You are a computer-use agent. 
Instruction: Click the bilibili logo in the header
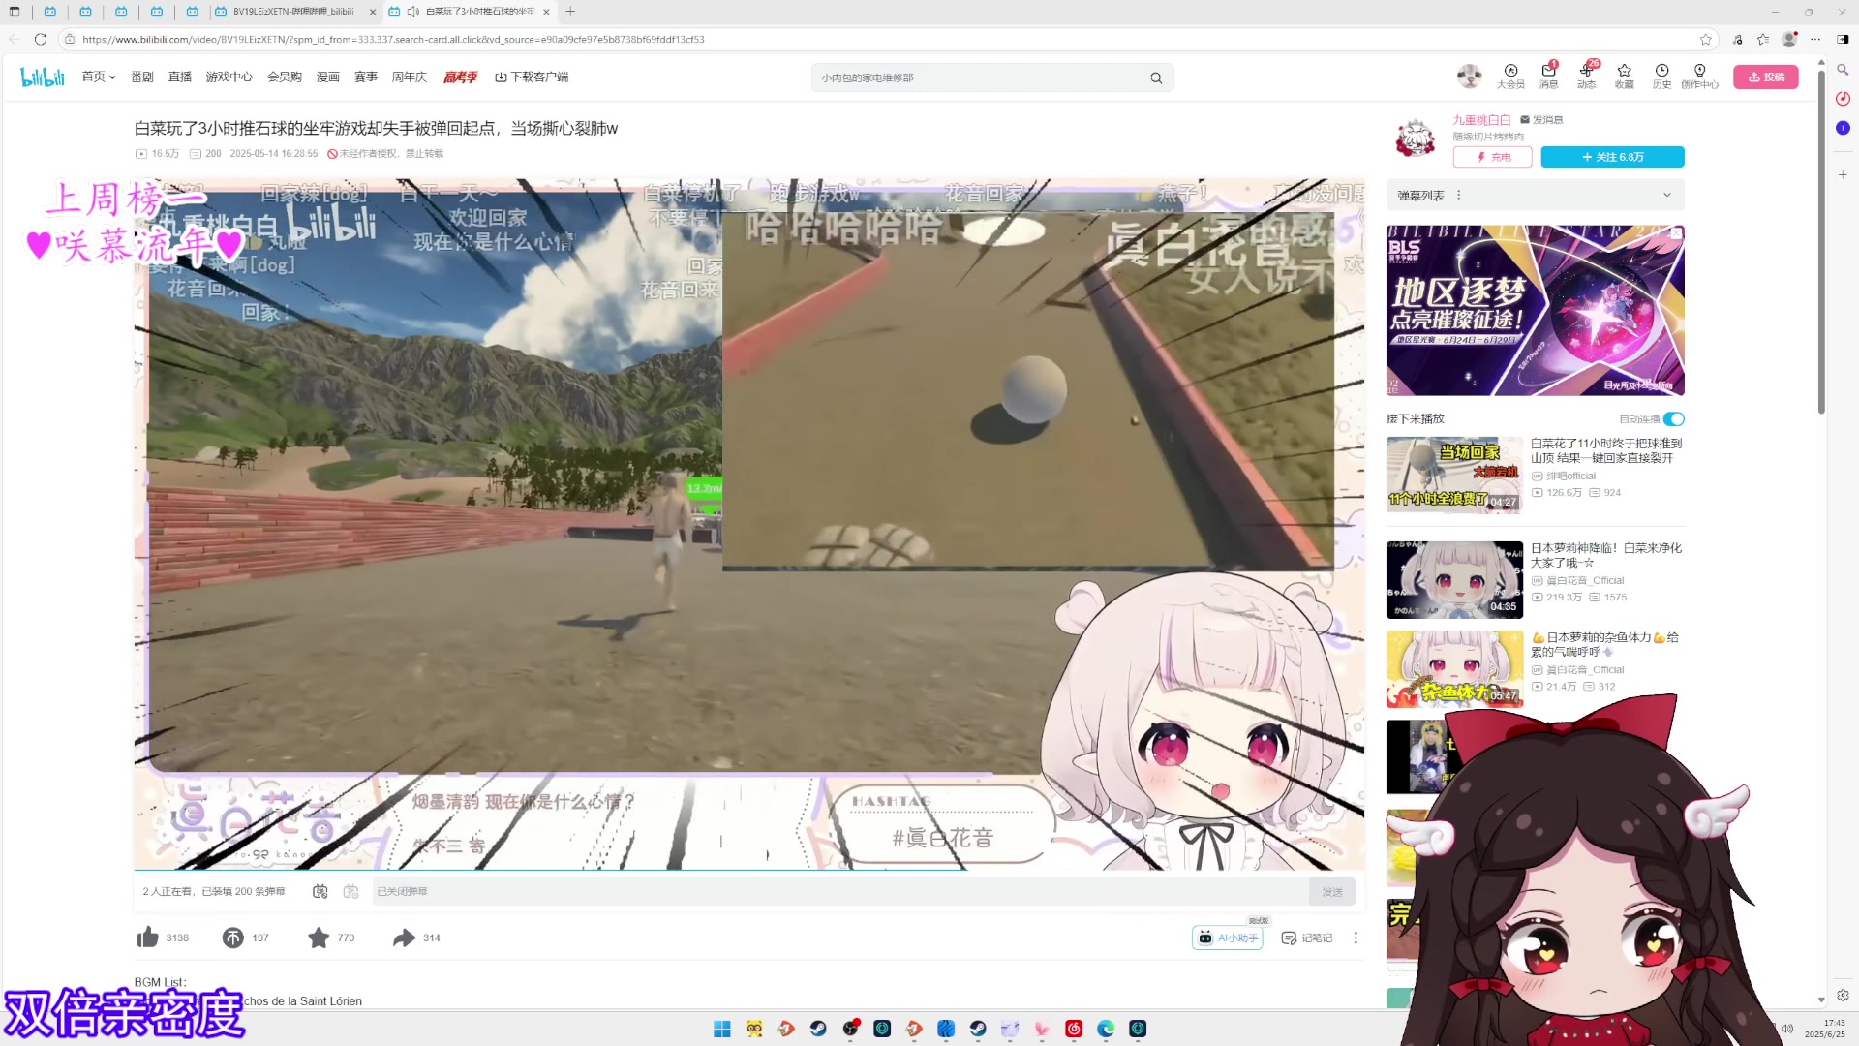pos(43,77)
